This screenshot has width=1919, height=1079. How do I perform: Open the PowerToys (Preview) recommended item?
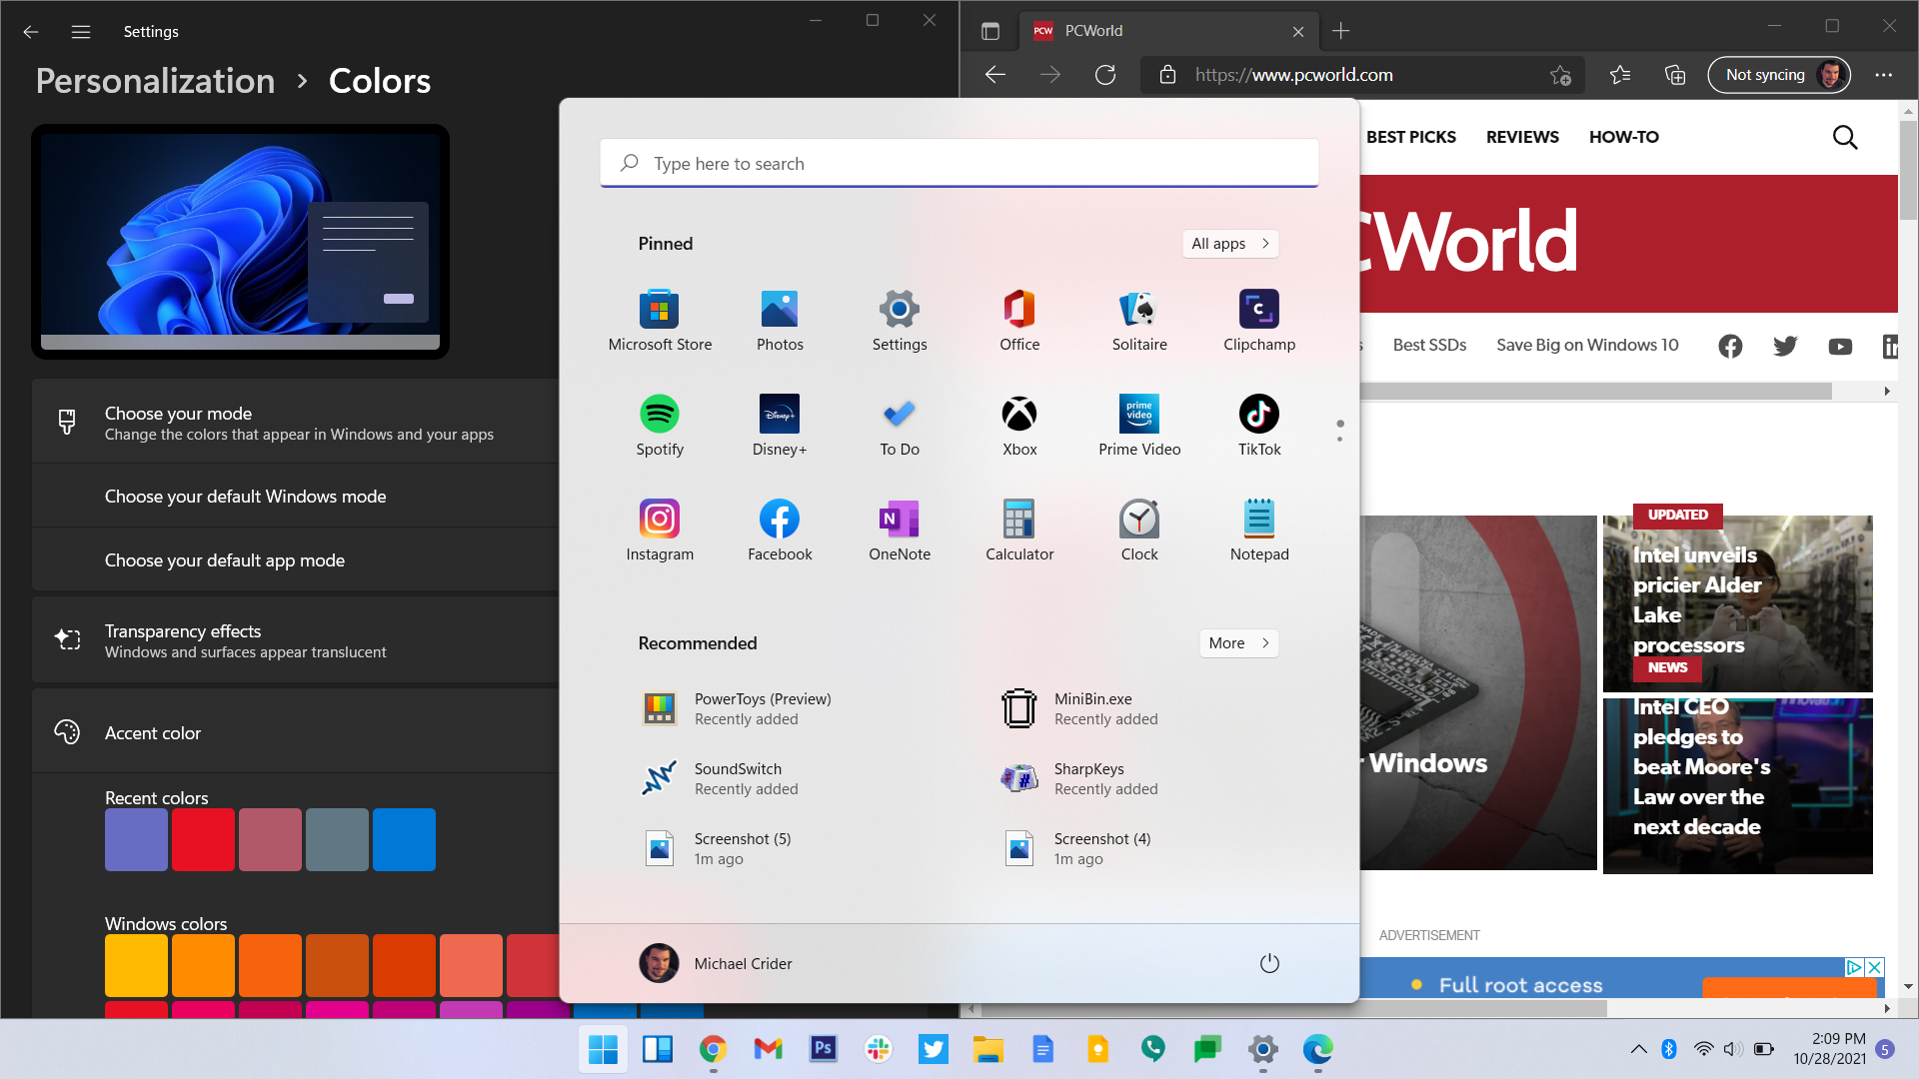coord(764,708)
